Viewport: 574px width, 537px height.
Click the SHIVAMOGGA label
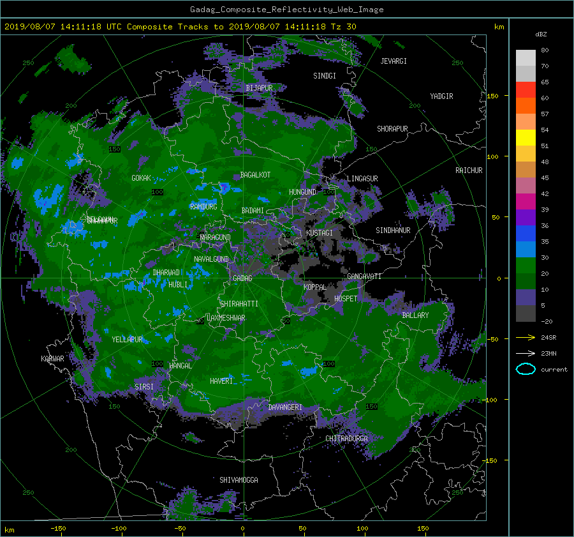pos(239,480)
